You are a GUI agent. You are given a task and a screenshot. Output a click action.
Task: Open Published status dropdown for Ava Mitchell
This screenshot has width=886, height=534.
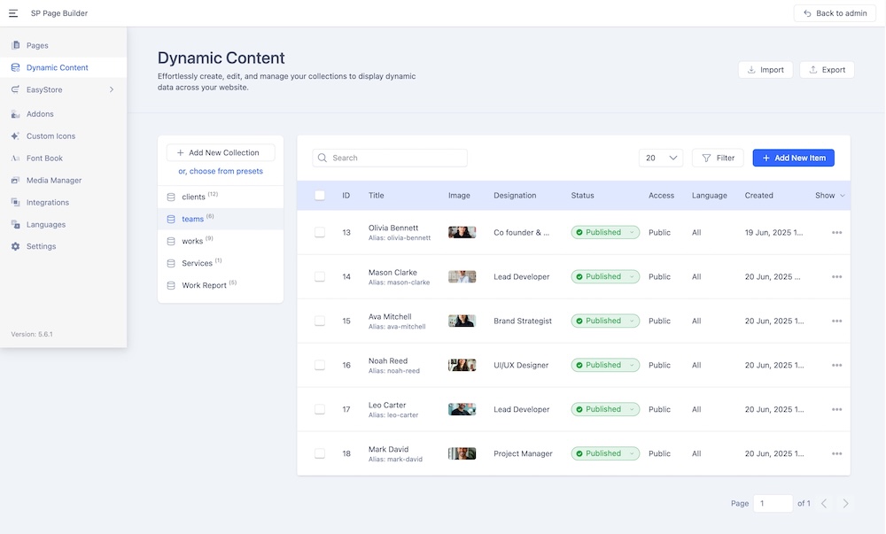coord(605,321)
